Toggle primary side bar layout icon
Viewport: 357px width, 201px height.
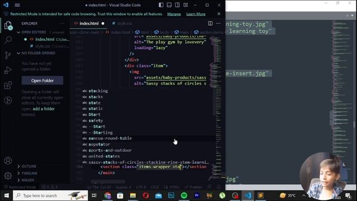(x=161, y=5)
